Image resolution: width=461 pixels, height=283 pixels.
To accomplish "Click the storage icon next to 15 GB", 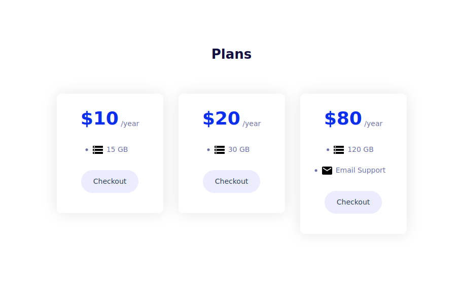I will [98, 150].
